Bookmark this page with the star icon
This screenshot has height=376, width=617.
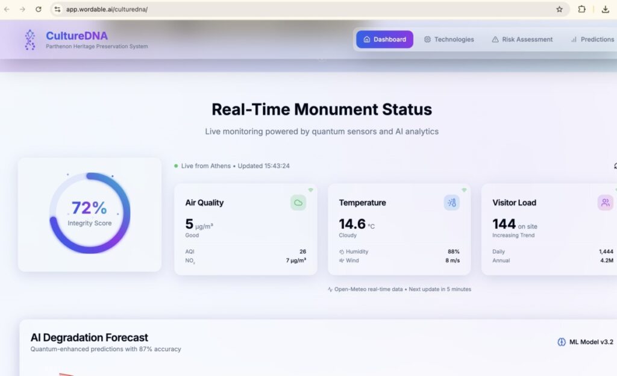559,9
